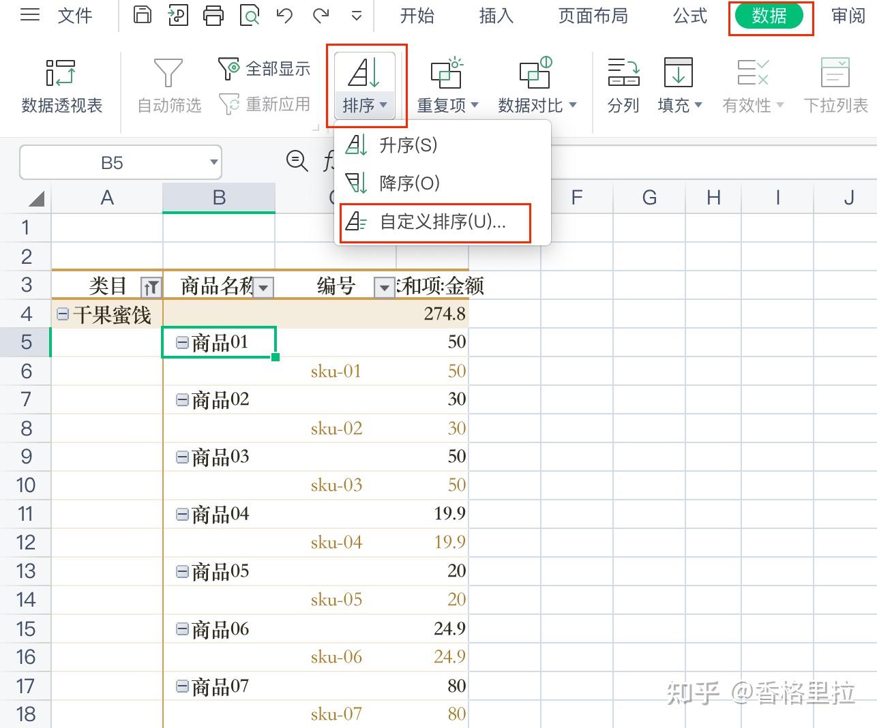This screenshot has height=728, width=877.
Task: Collapse the 商品04 group
Action: coord(183,514)
